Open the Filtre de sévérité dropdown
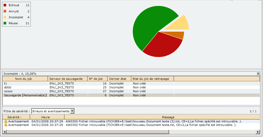This screenshot has width=263, height=137. tap(72, 111)
